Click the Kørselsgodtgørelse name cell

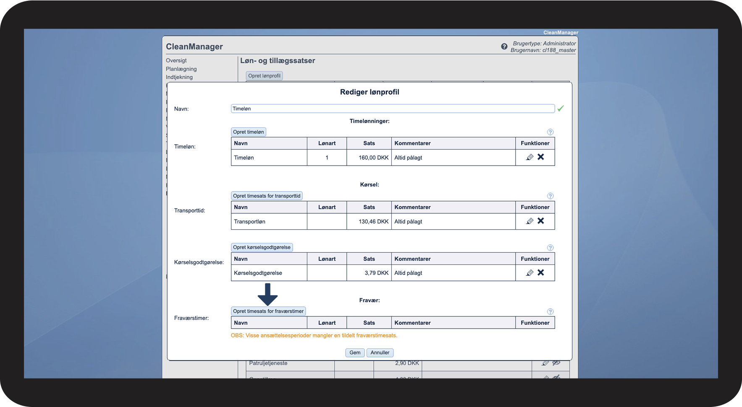269,273
